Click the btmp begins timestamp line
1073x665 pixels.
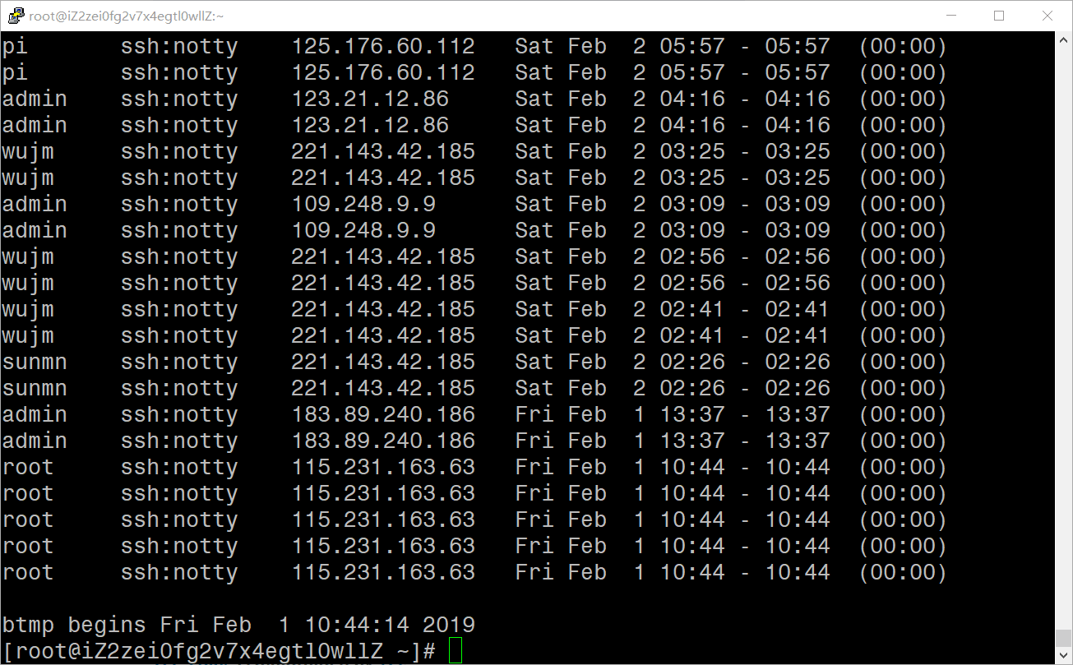click(x=238, y=625)
